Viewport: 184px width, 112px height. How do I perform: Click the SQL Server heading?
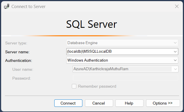click(92, 24)
